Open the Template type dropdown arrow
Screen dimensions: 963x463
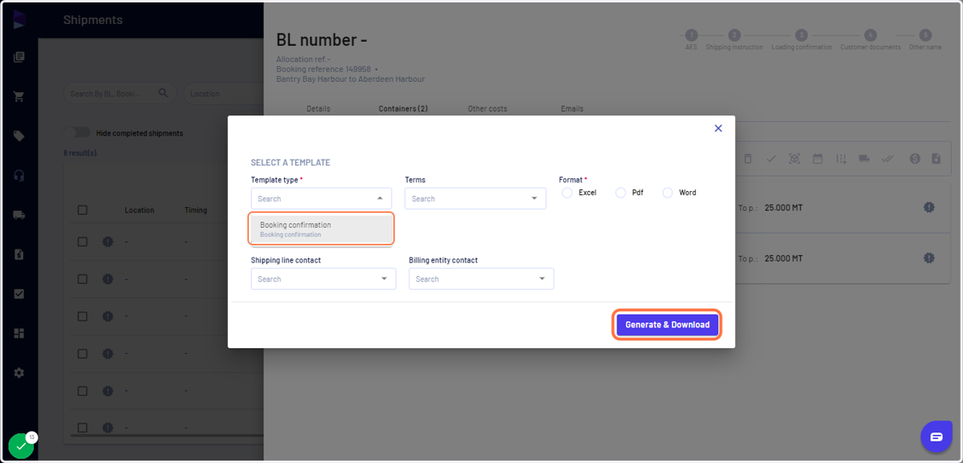(x=380, y=198)
